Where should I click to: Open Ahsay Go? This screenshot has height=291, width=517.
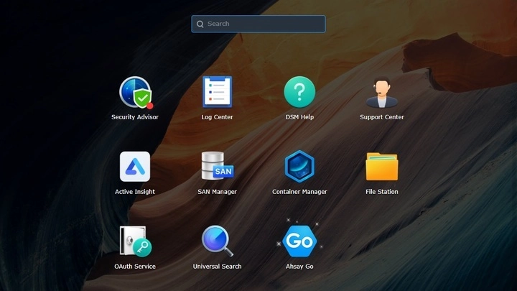(299, 241)
